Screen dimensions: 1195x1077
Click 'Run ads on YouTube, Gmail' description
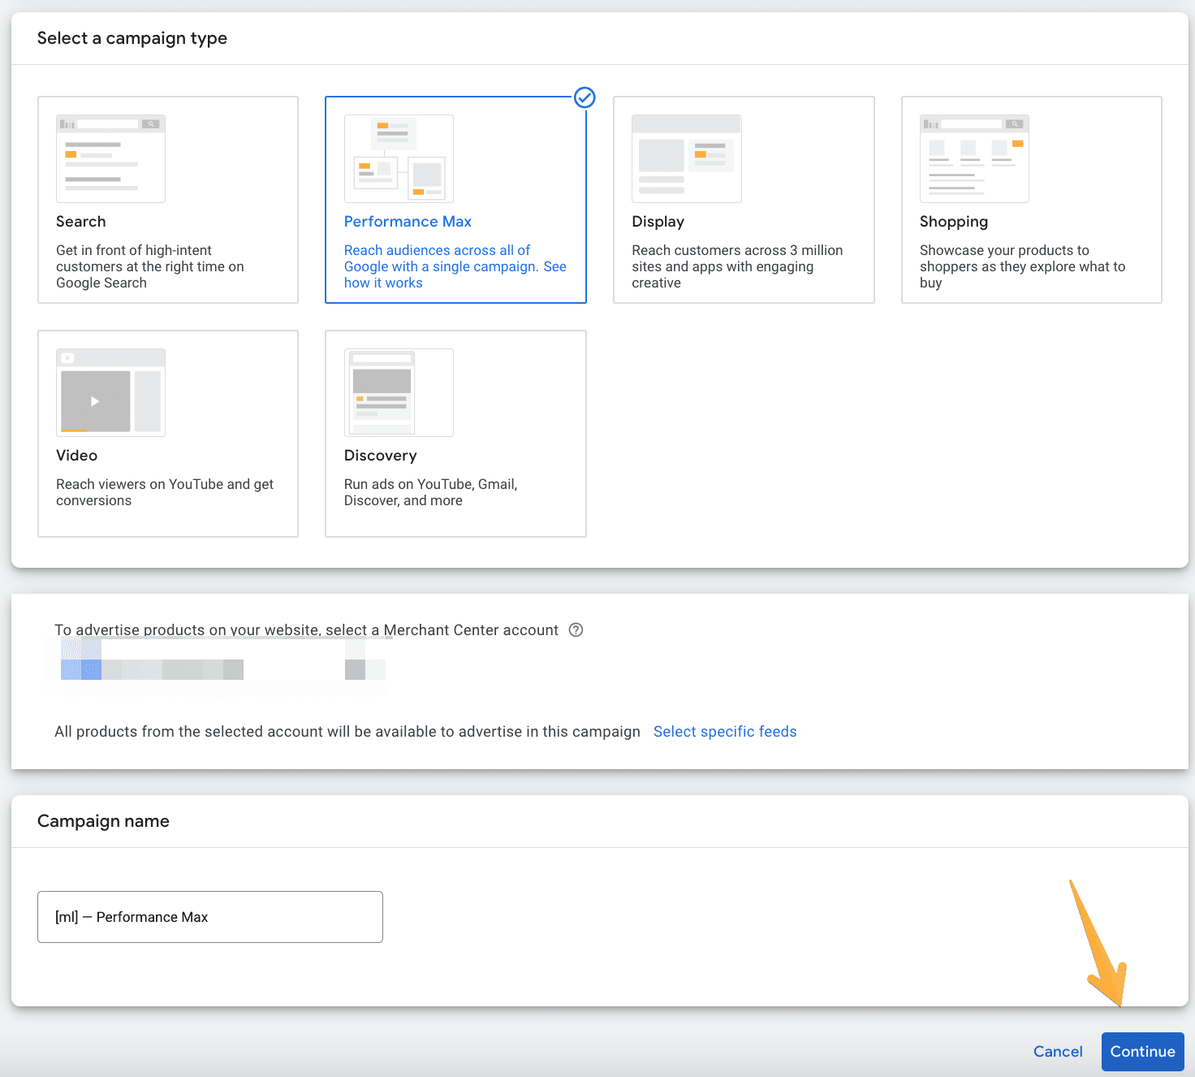[430, 492]
